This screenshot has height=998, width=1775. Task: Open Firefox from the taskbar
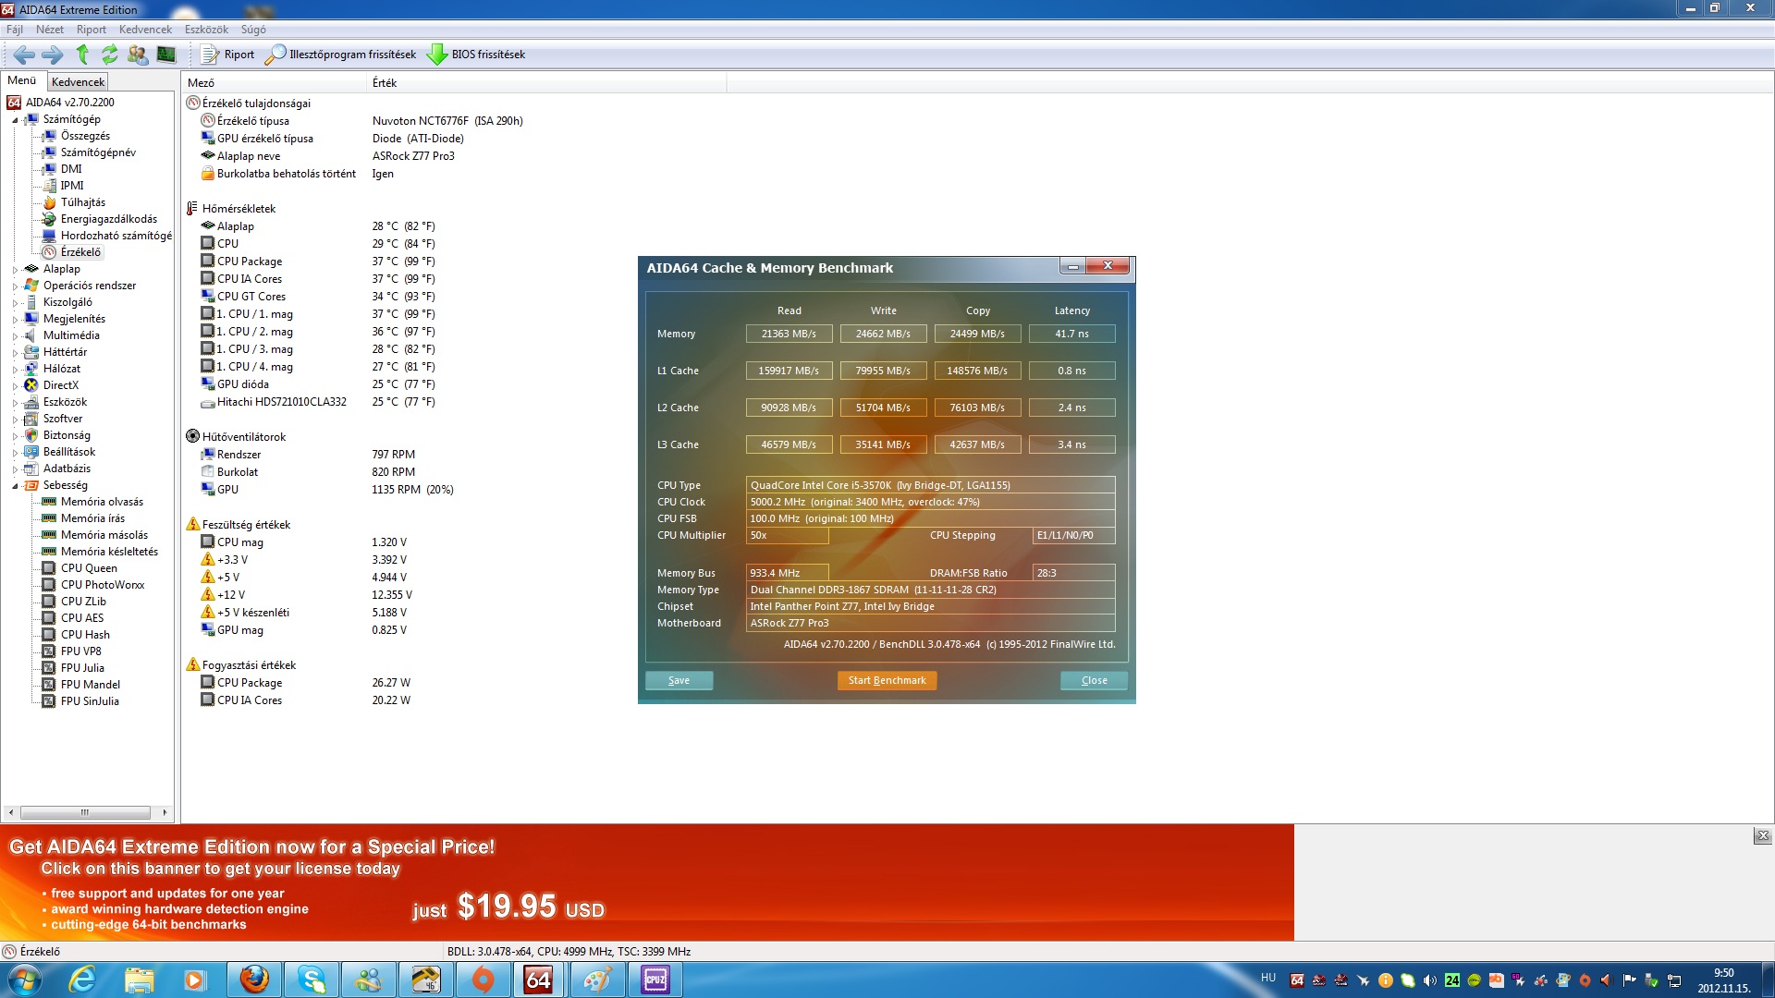tap(254, 980)
